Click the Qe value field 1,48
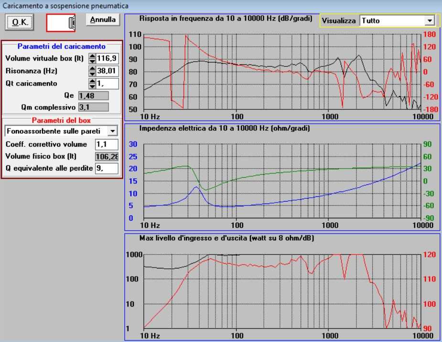The image size is (442, 342). [x=93, y=96]
